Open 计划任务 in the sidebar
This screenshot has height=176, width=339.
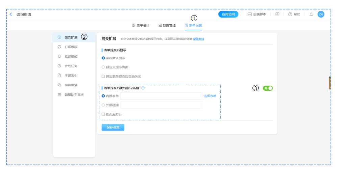pyautogui.click(x=71, y=66)
